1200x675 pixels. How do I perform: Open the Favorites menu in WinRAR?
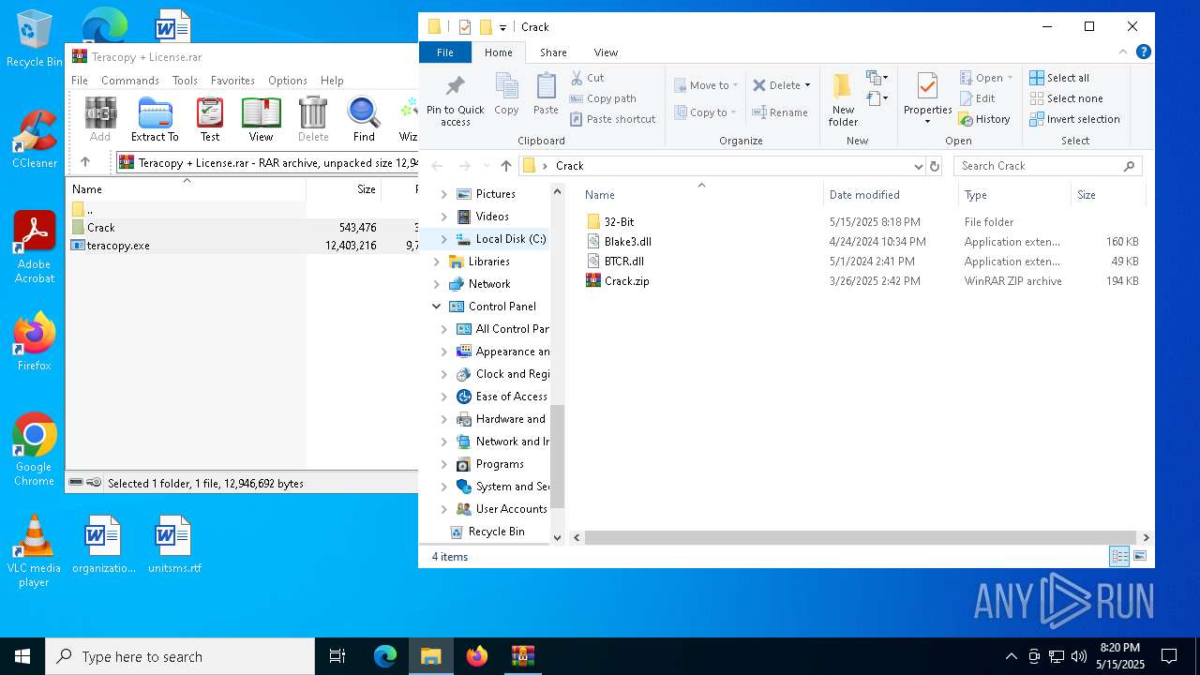point(232,81)
